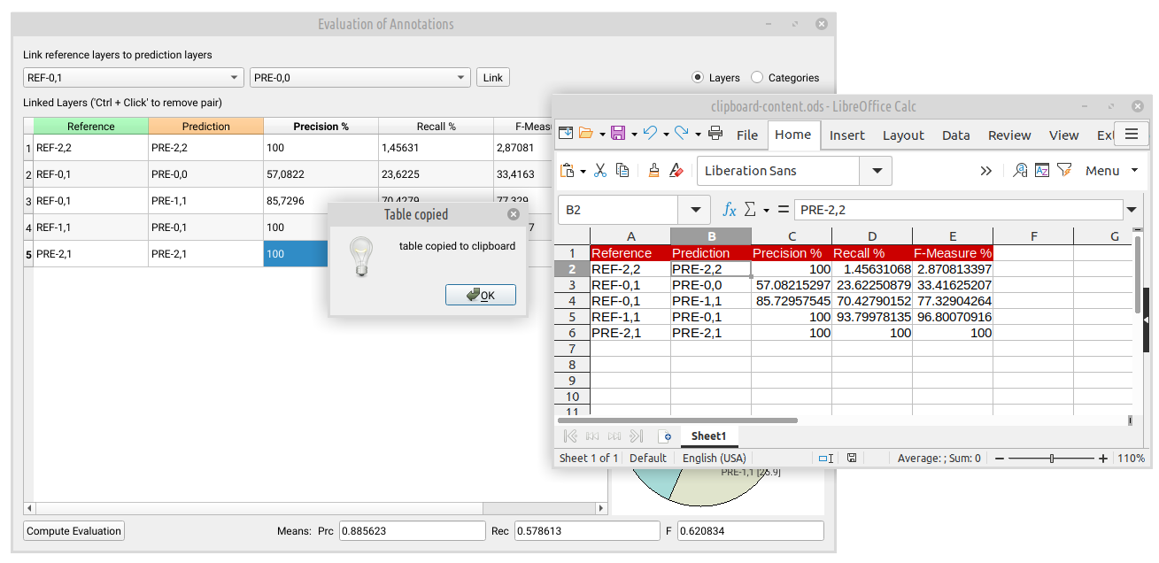Click the Sum sigma icon
The image size is (1159, 563).
pos(750,210)
